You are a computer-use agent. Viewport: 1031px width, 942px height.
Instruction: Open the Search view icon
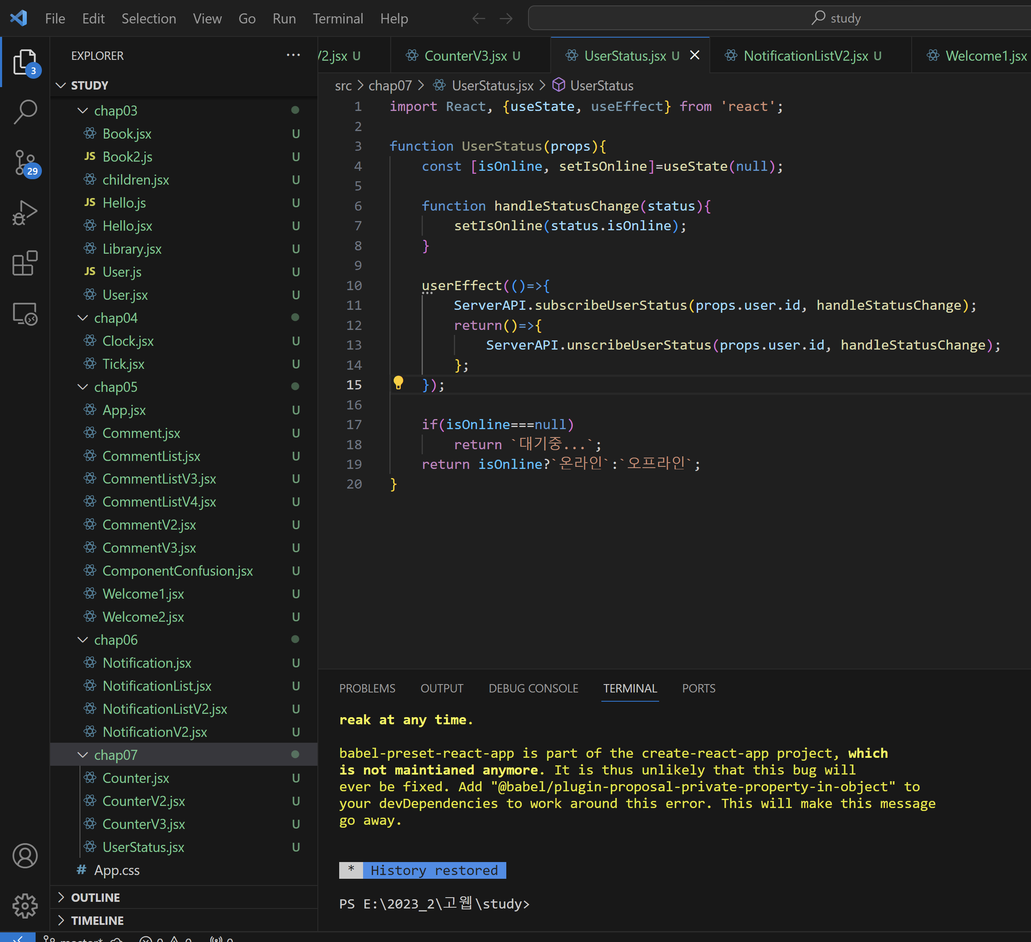[x=25, y=112]
